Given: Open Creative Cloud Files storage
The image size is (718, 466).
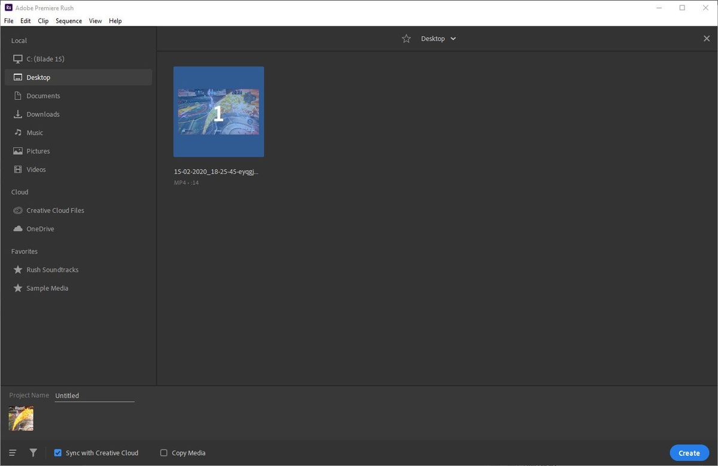Looking at the screenshot, I should tap(54, 210).
